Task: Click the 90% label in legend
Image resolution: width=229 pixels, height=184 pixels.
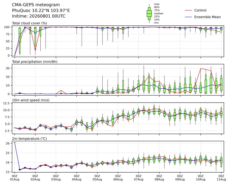Action: click(x=157, y=7)
